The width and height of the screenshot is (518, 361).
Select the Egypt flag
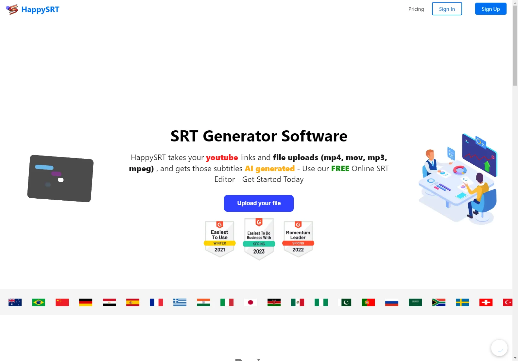[x=109, y=302]
